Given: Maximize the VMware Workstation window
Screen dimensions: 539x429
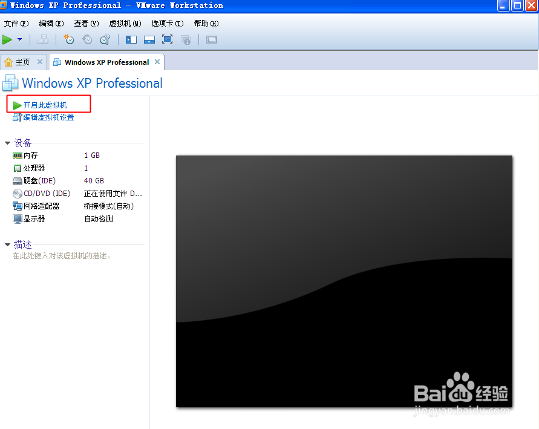Looking at the screenshot, I should click(517, 5).
